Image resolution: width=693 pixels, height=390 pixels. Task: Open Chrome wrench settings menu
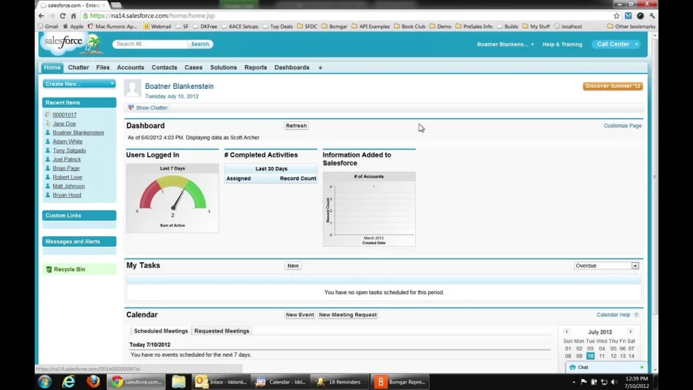point(652,15)
